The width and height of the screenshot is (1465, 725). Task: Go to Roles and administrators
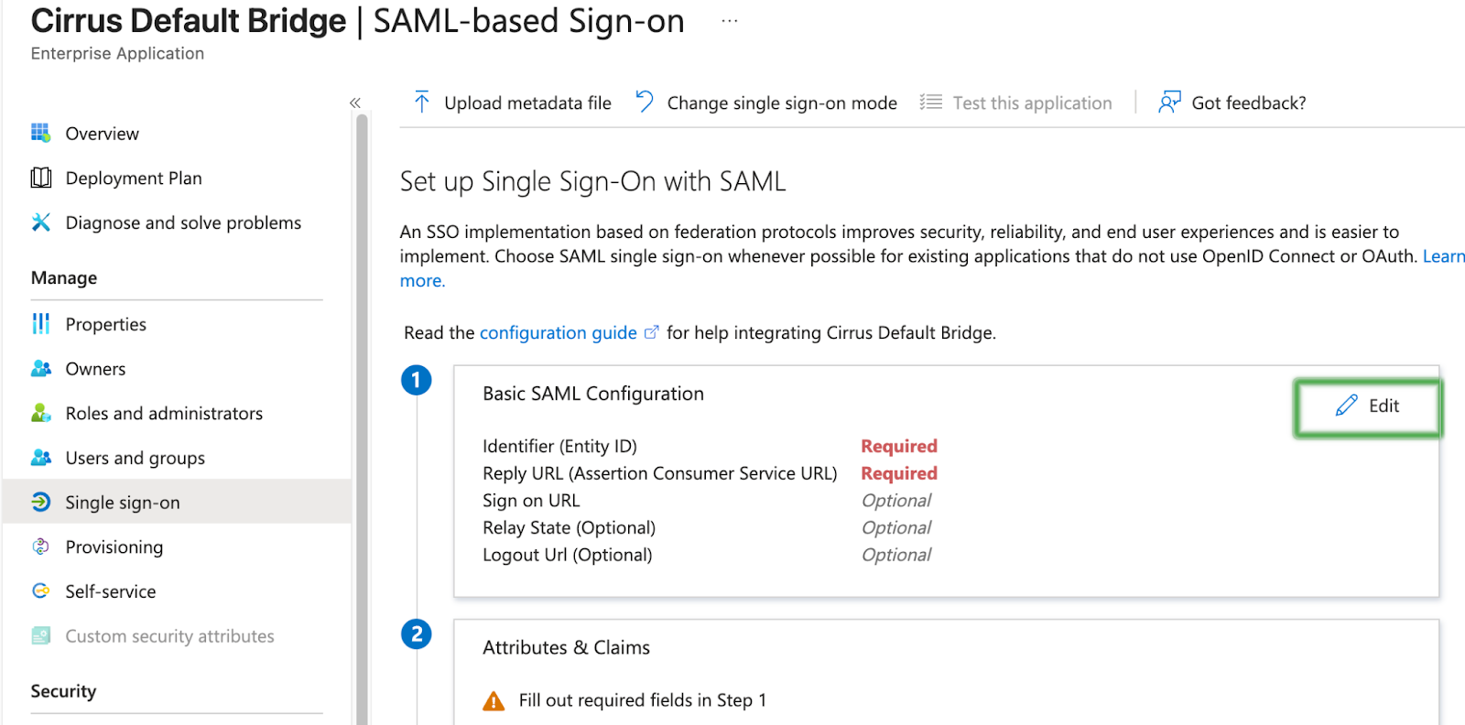(164, 414)
